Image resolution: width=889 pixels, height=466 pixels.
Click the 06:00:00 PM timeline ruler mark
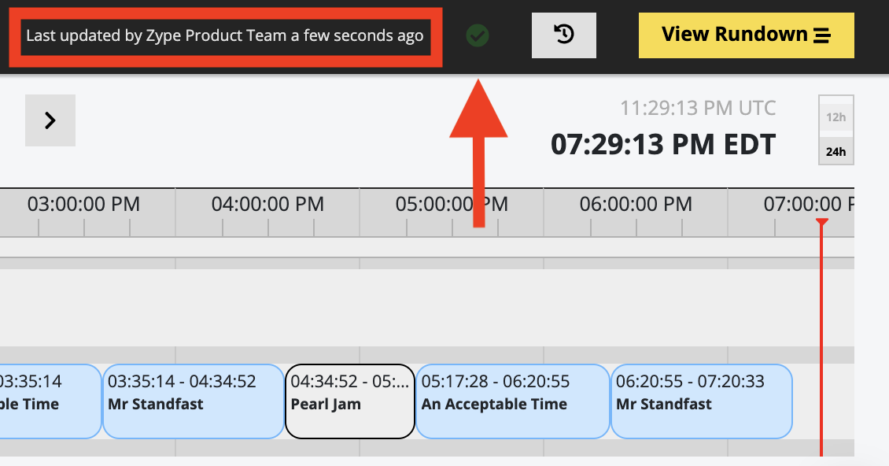tap(636, 205)
